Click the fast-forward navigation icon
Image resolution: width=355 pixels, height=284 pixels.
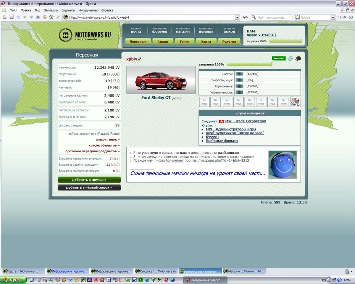(38, 17)
